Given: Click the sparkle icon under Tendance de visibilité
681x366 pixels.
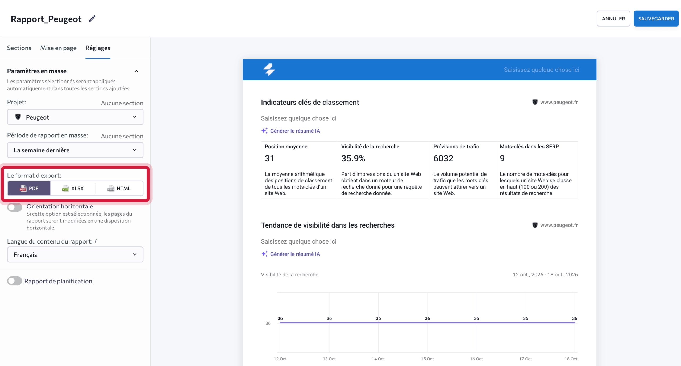Looking at the screenshot, I should coord(264,254).
